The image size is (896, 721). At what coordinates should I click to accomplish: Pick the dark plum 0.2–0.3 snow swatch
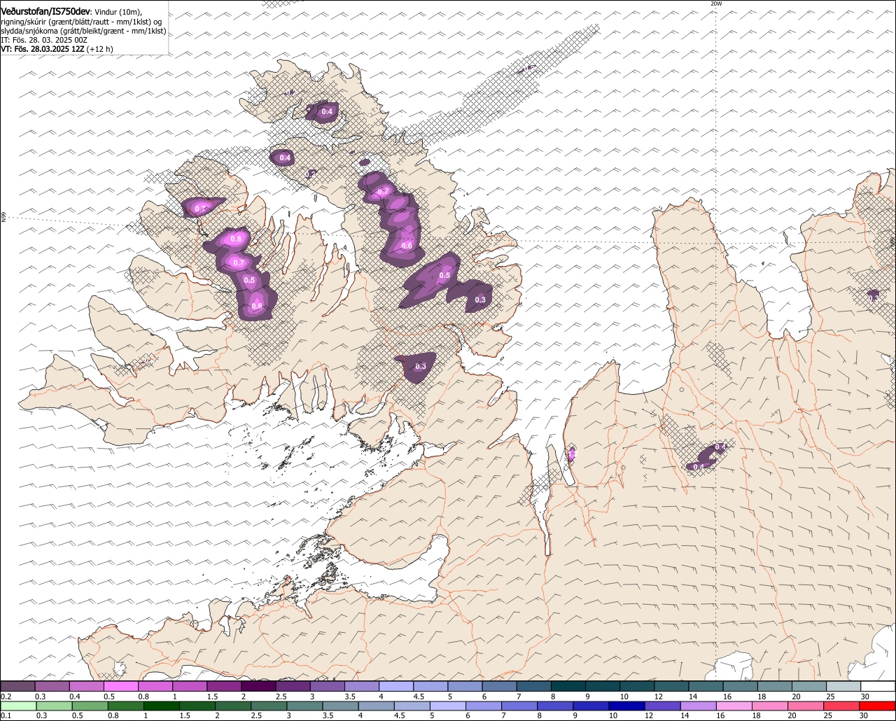(17, 686)
